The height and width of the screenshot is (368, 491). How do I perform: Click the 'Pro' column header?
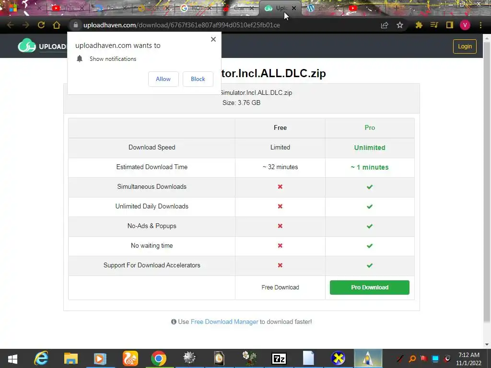(x=370, y=127)
